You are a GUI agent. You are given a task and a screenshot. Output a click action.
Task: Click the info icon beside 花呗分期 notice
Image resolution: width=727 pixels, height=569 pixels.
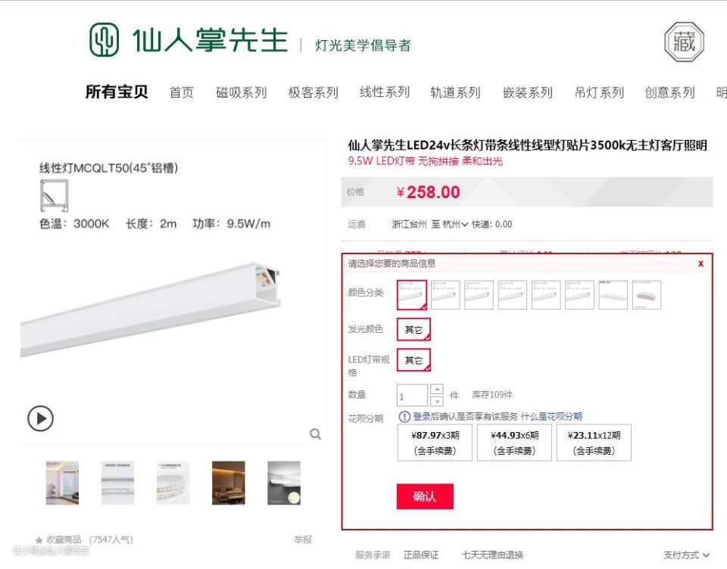[x=404, y=417]
